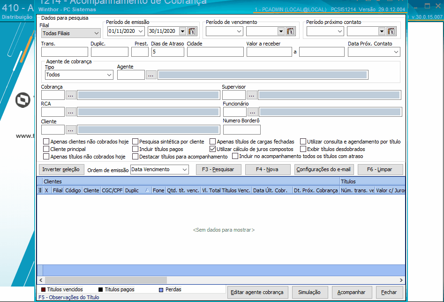Open Ordem de emissão Data Vencimento dropdown
This screenshot has height=302, width=444.
185,169
